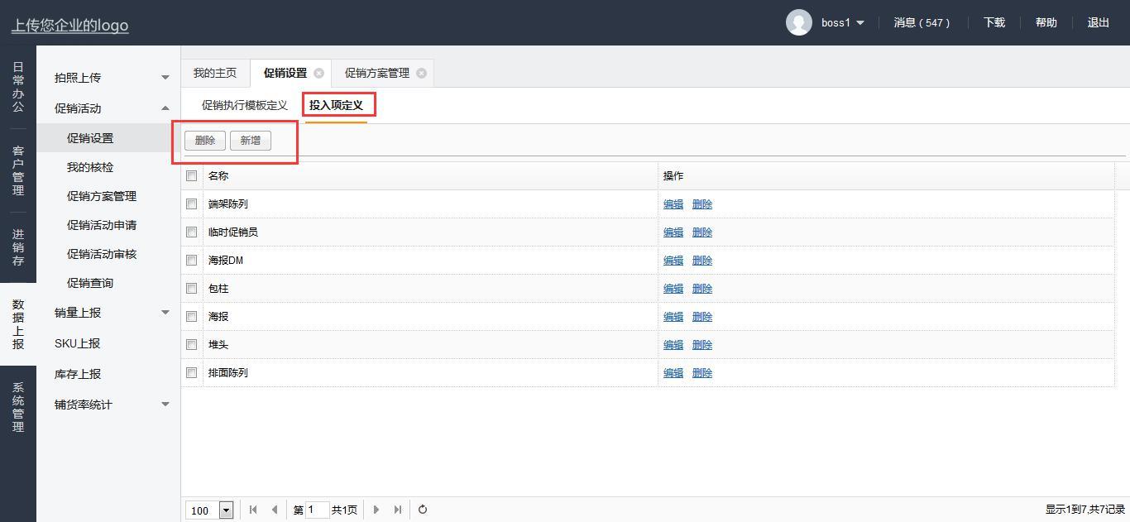This screenshot has width=1130, height=522.
Task: Click the page number input field
Action: tap(317, 510)
